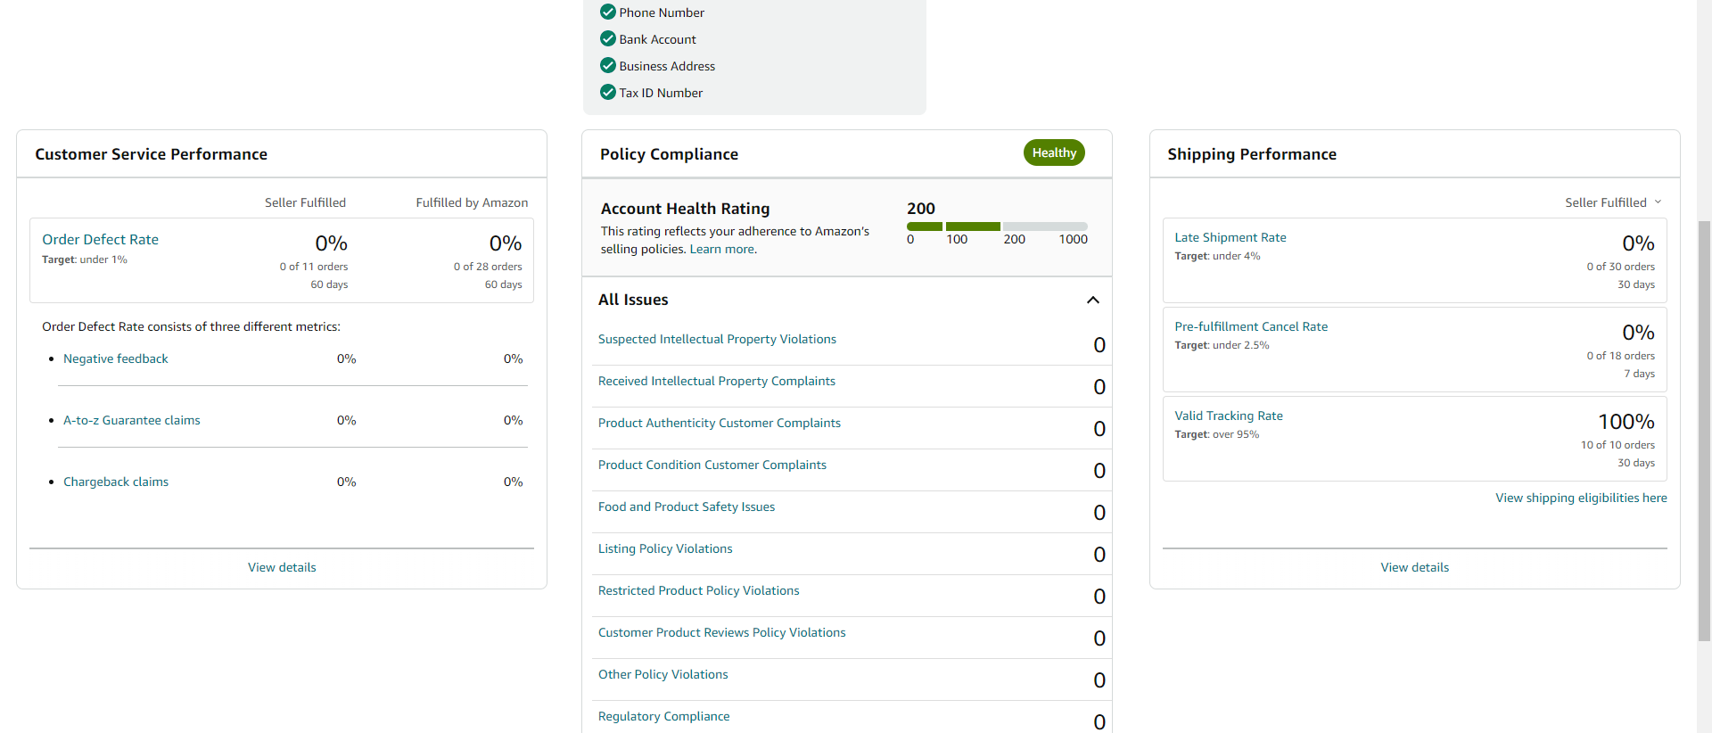Screen dimensions: 1712x733
Task: Click the Bank Account green checkmark icon
Action: tap(608, 38)
